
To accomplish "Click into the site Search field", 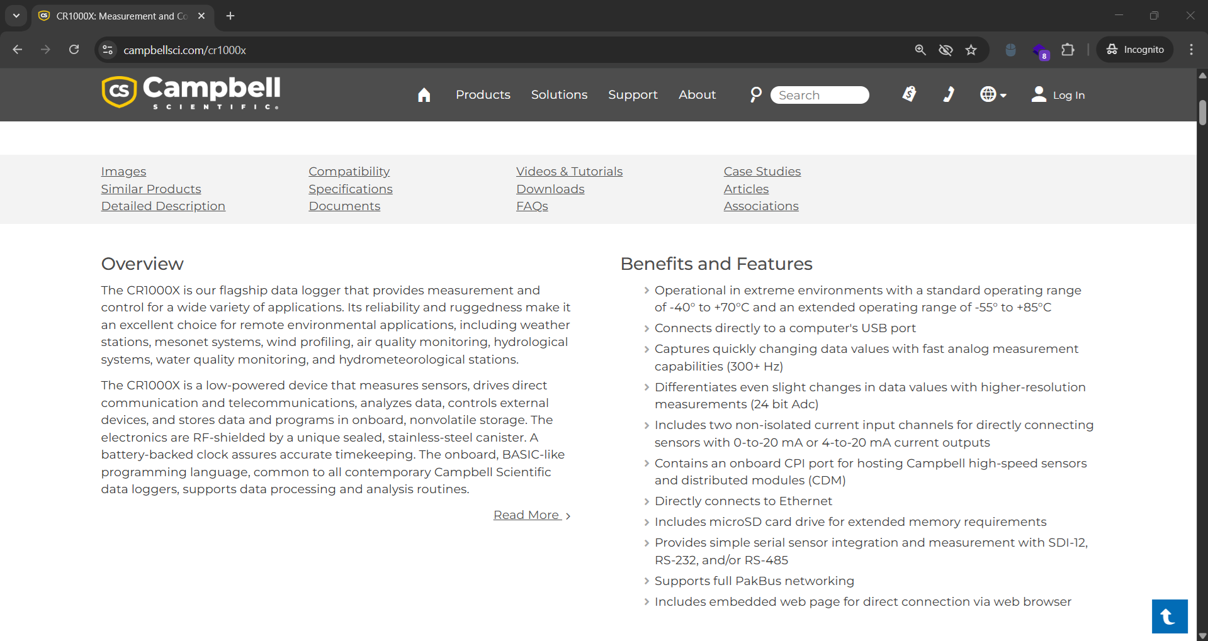I will (820, 95).
